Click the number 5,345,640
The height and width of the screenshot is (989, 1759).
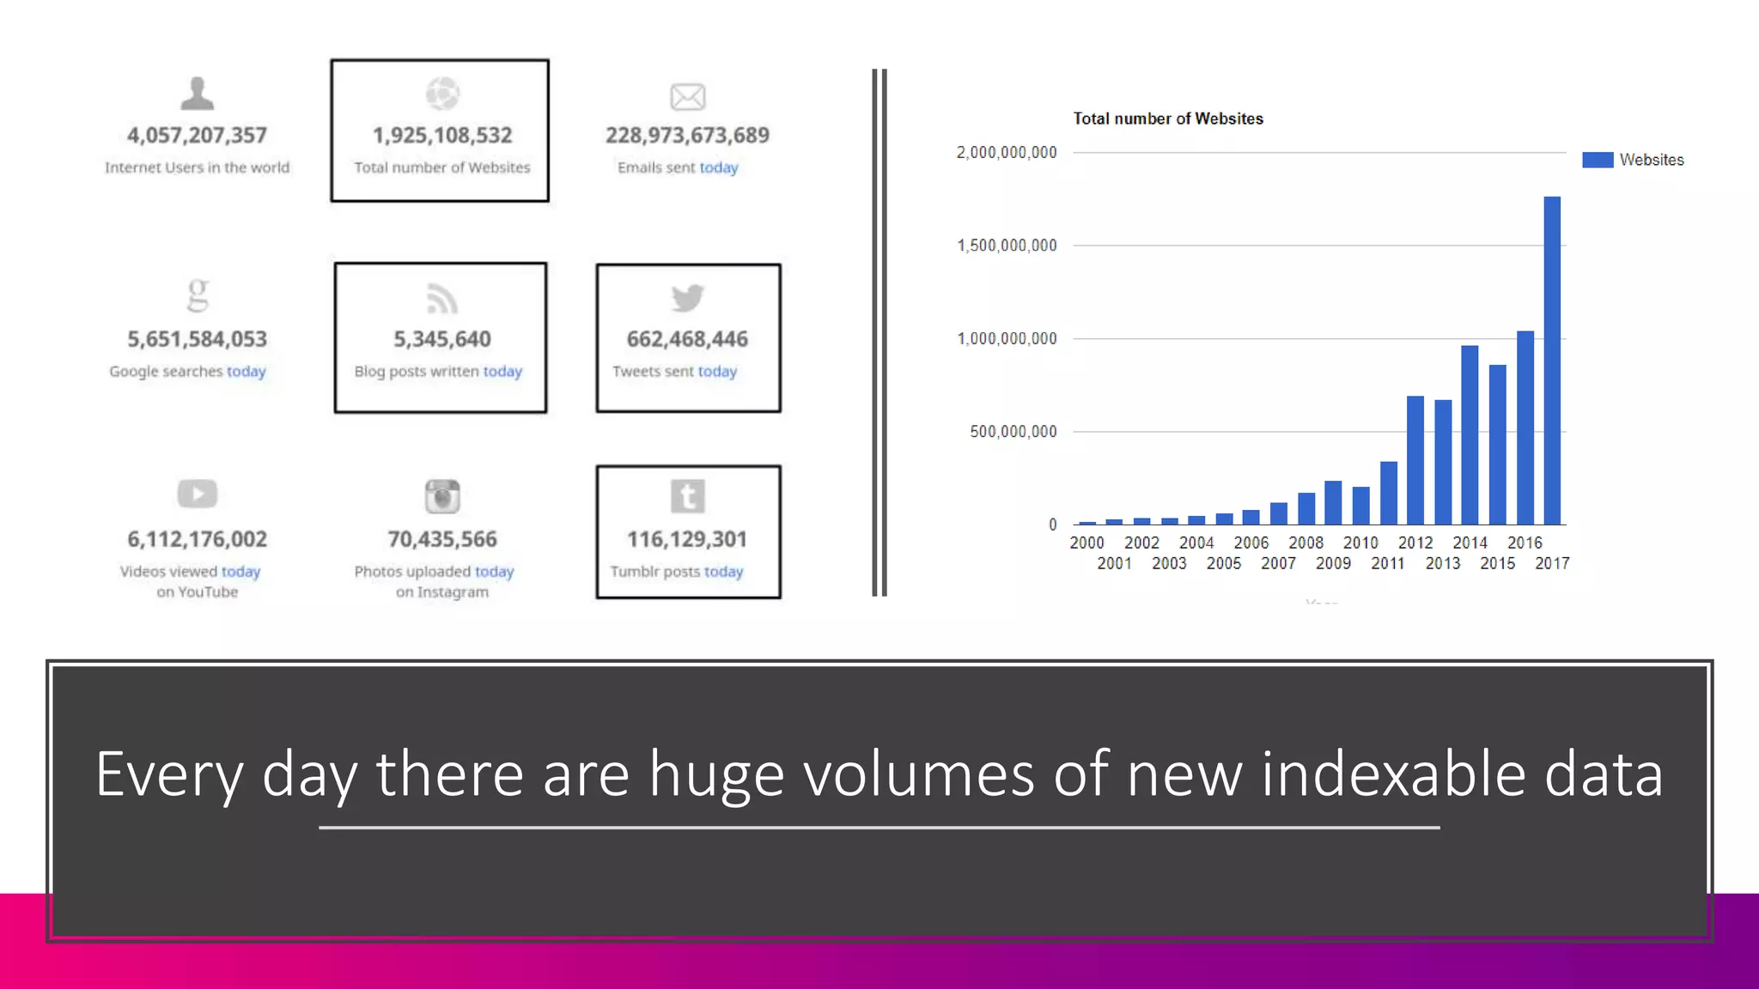pyautogui.click(x=442, y=339)
